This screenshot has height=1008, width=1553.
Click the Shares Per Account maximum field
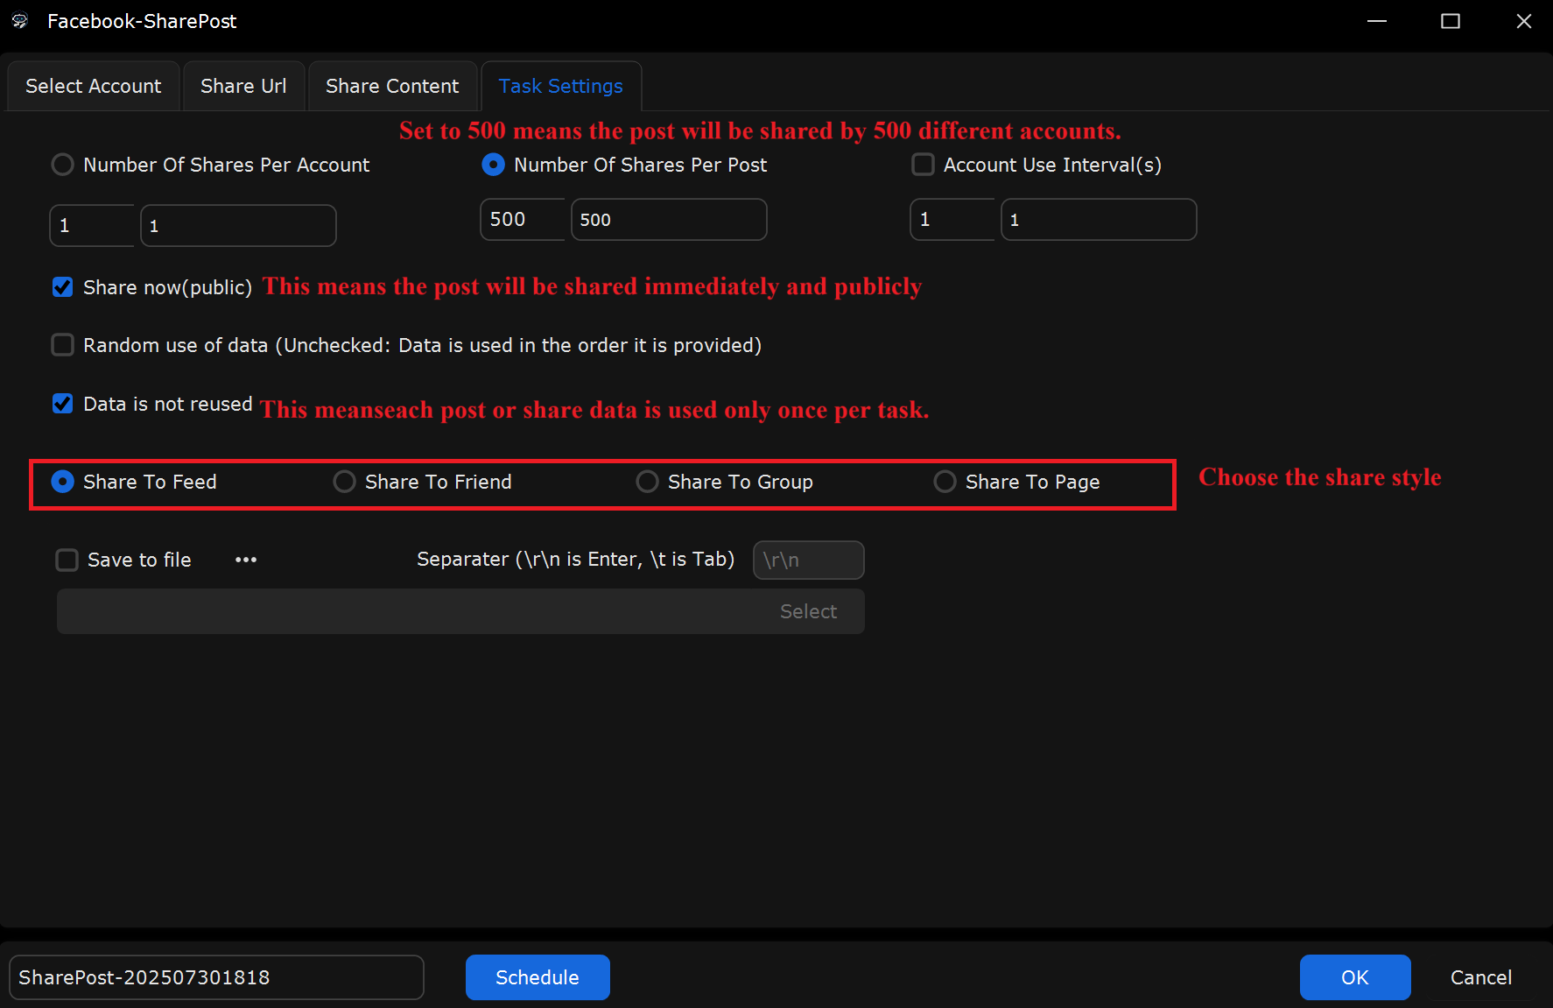coord(238,226)
